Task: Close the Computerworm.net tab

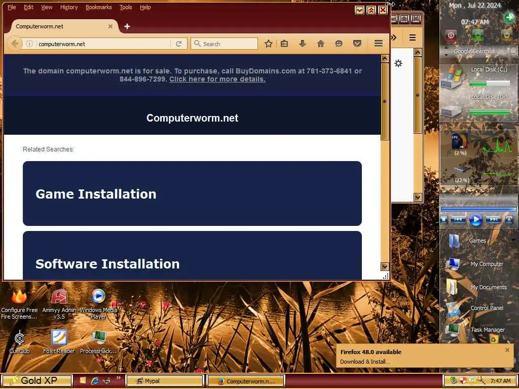Action: (x=110, y=26)
